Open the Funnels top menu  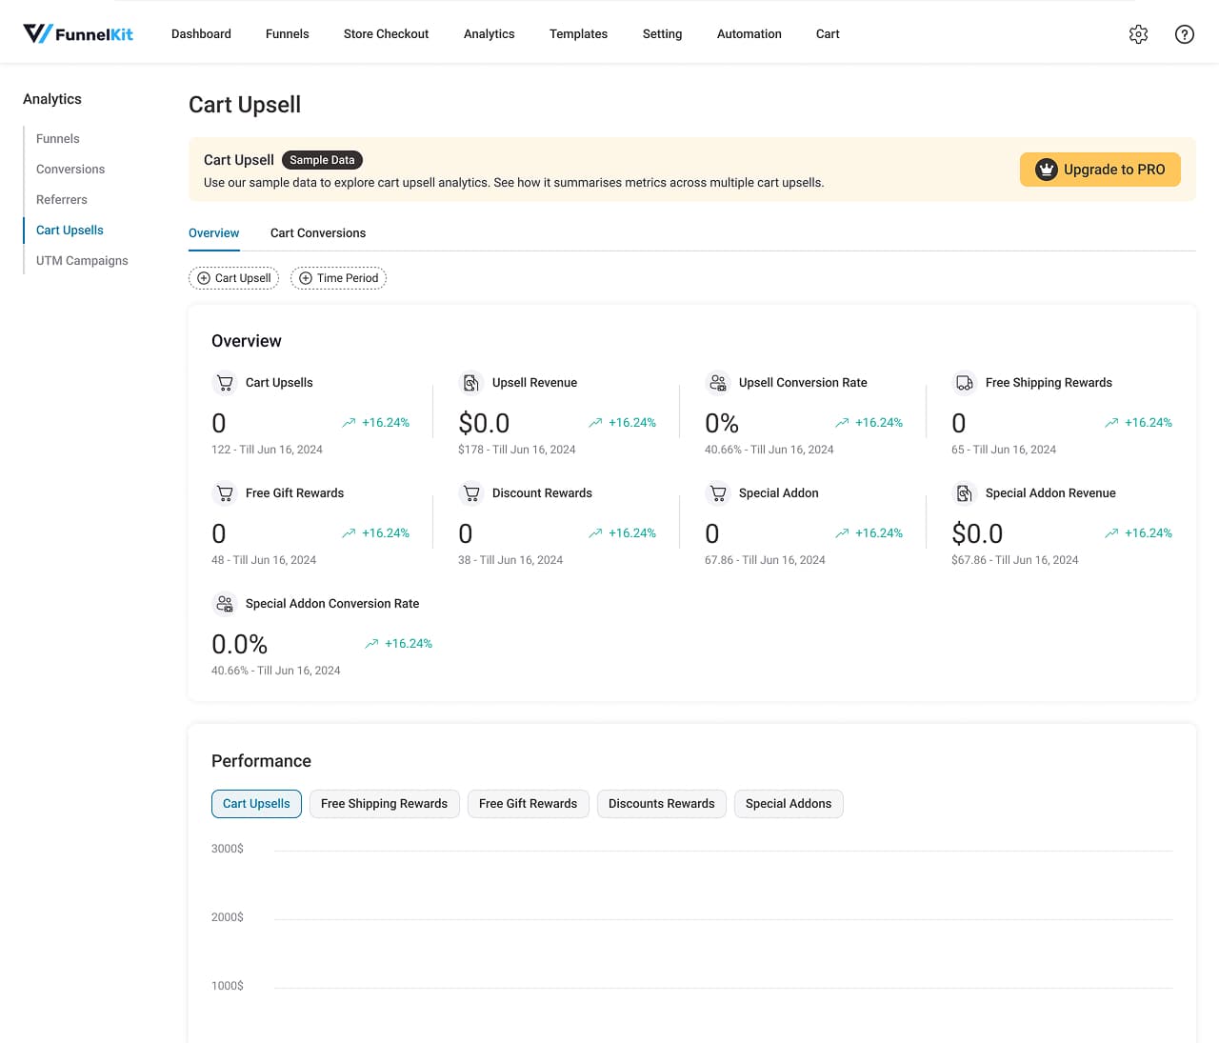coord(287,34)
